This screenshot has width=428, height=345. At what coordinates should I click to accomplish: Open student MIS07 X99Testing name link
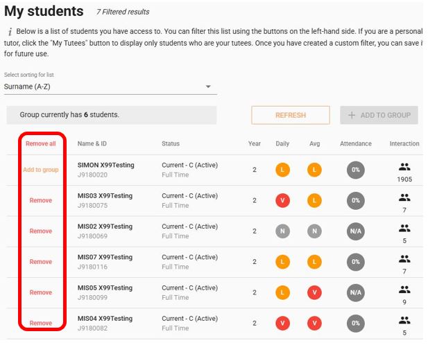point(105,257)
